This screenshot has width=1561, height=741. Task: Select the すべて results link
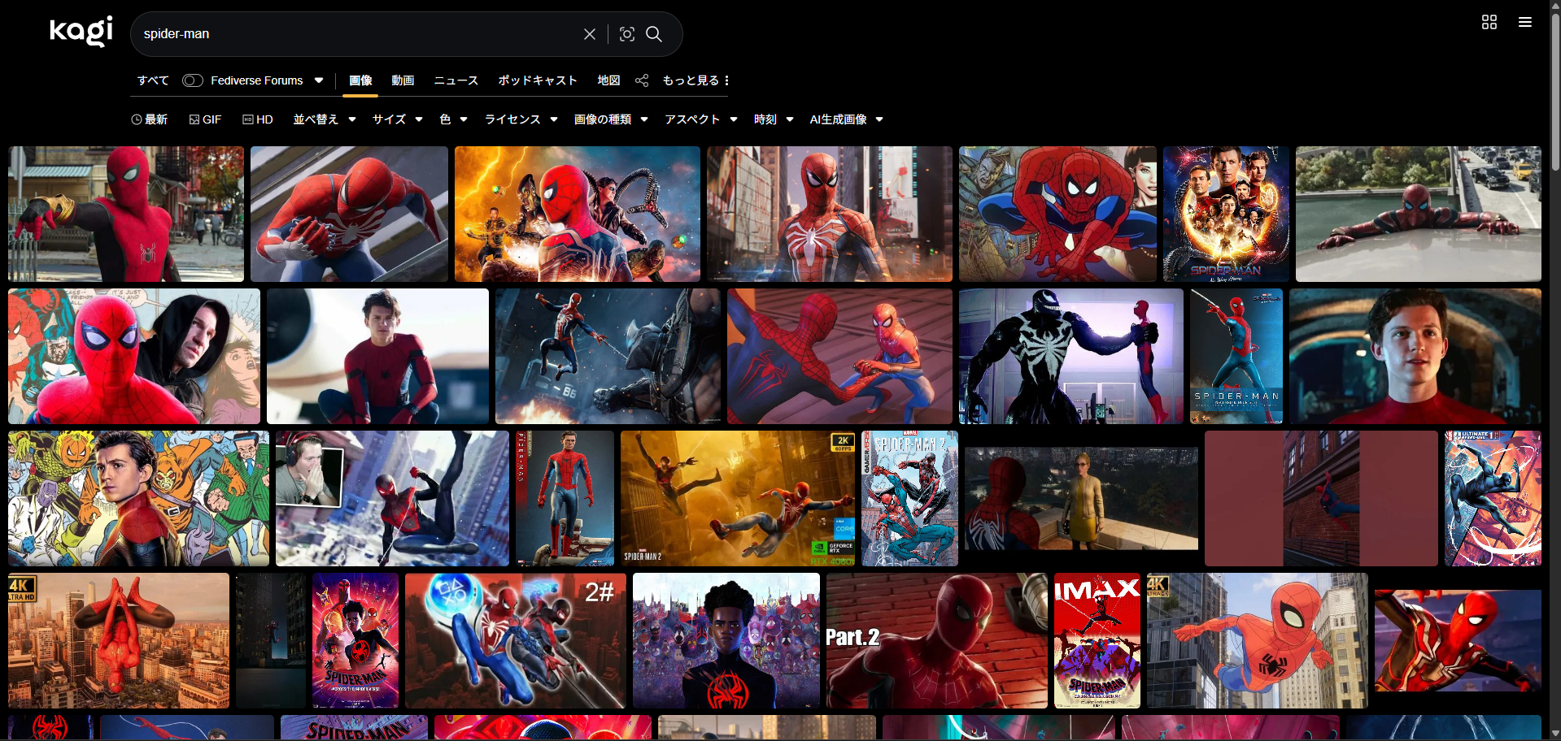click(x=153, y=80)
